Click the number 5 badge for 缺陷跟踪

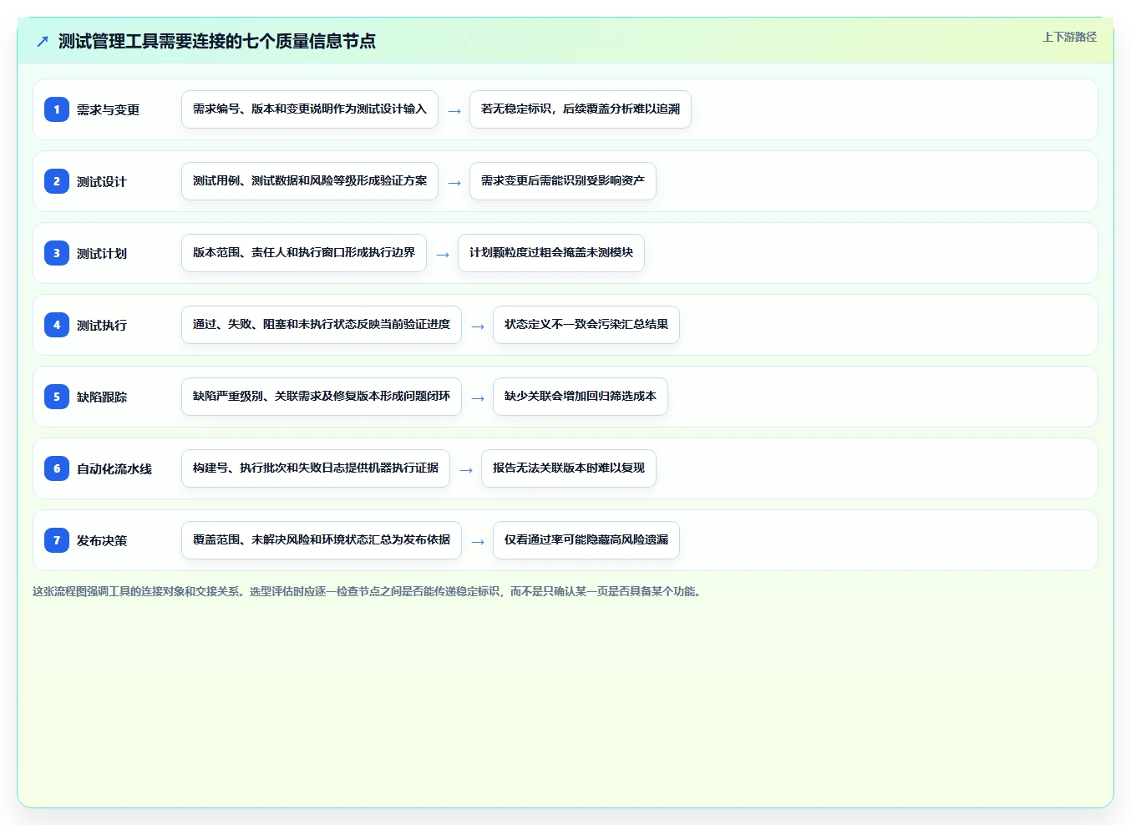(x=57, y=397)
